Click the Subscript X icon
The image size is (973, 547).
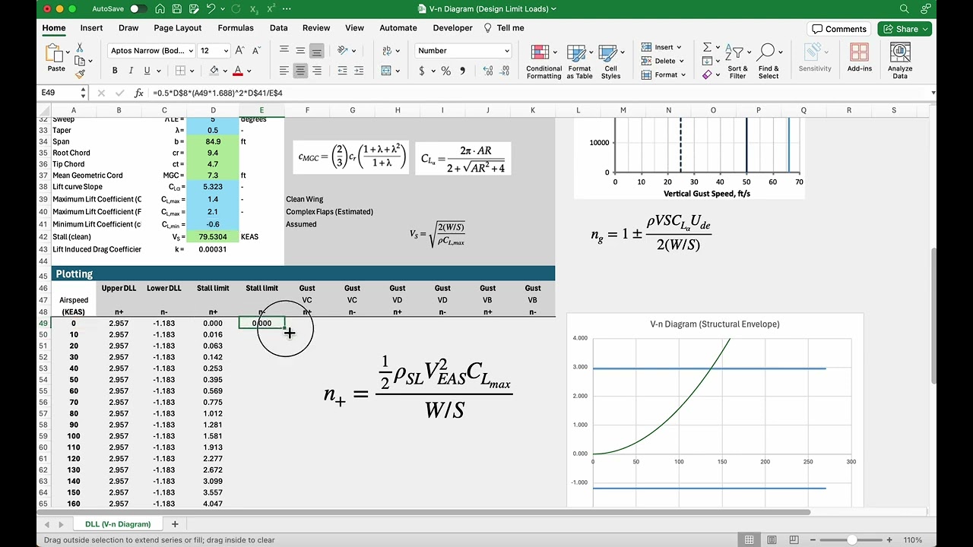[x=255, y=9]
